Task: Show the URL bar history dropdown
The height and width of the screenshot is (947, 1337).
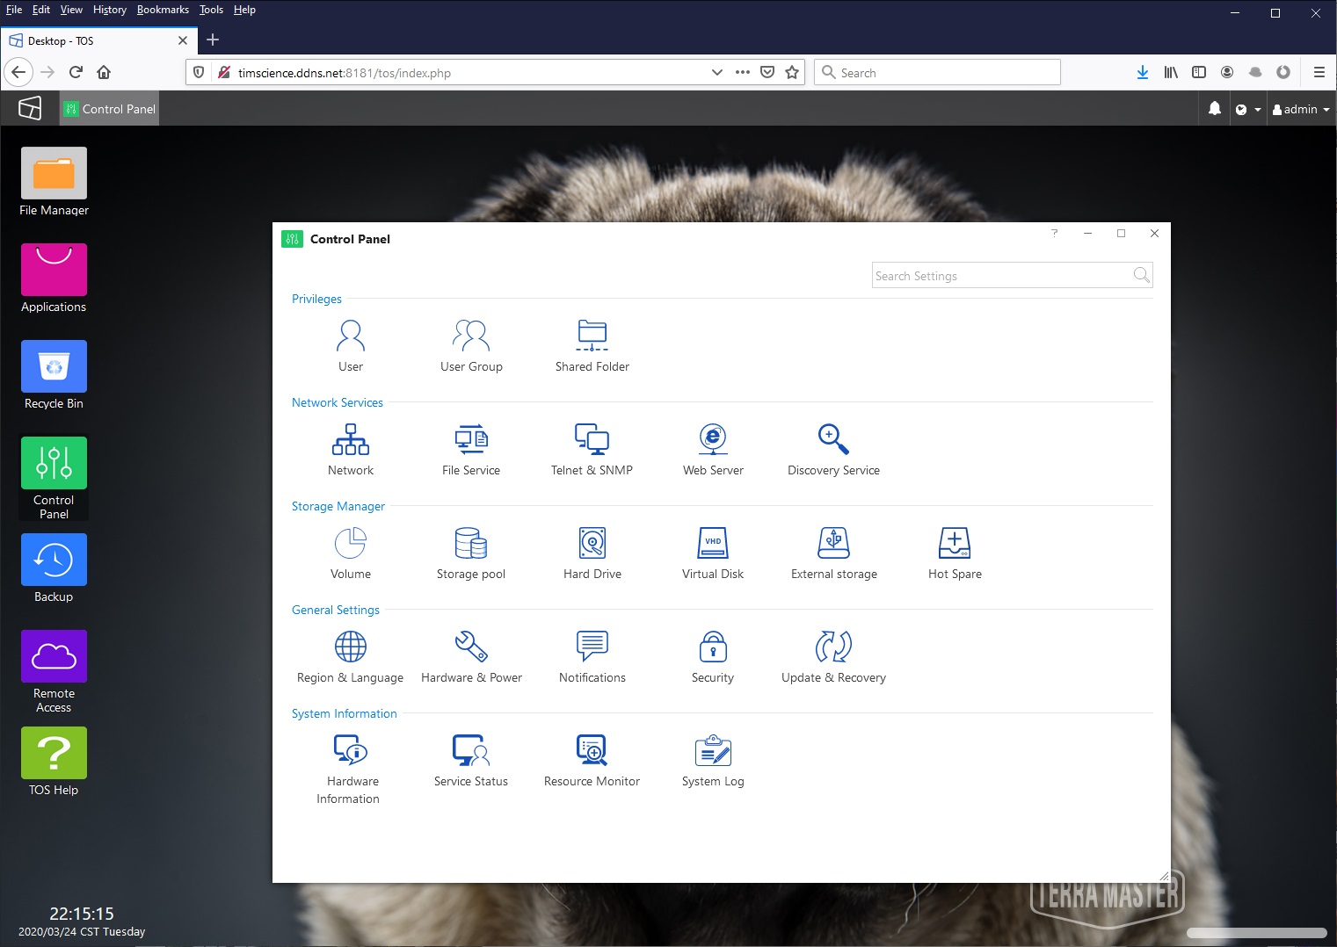Action: (716, 73)
